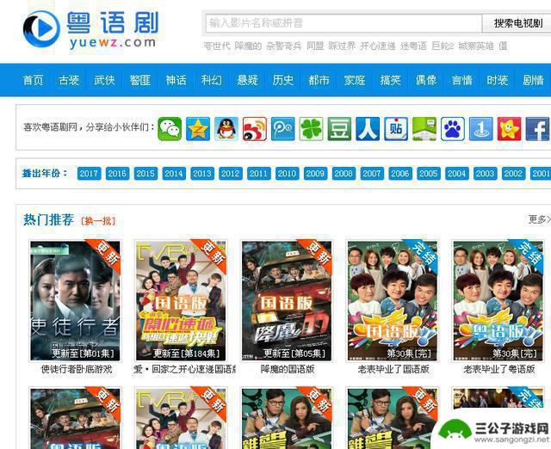Filter by year 2006
The image size is (551, 449).
pos(400,173)
